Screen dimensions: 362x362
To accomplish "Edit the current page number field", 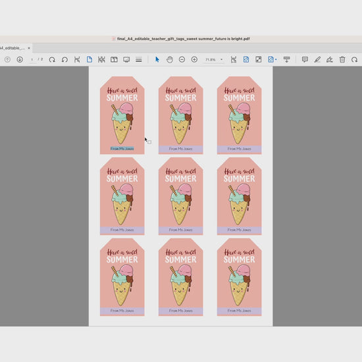I will [x=32, y=59].
